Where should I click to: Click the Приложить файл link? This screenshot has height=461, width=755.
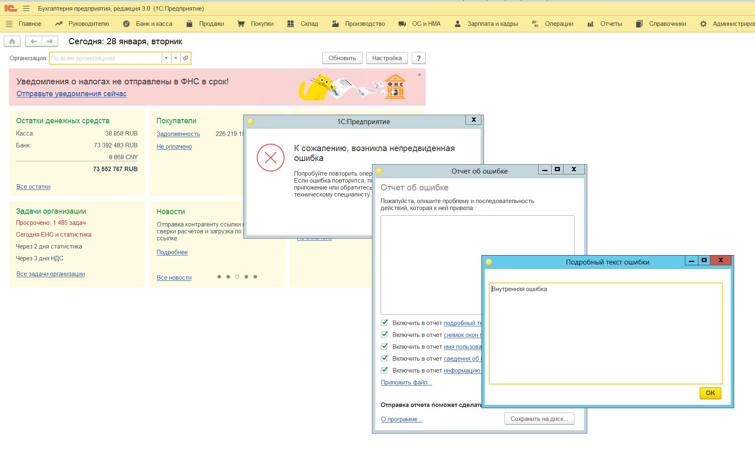pos(406,382)
